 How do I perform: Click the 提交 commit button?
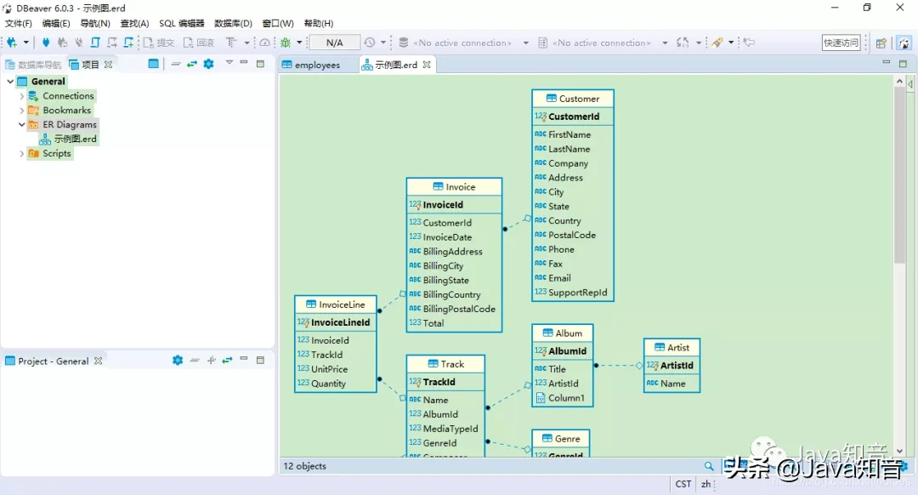159,43
